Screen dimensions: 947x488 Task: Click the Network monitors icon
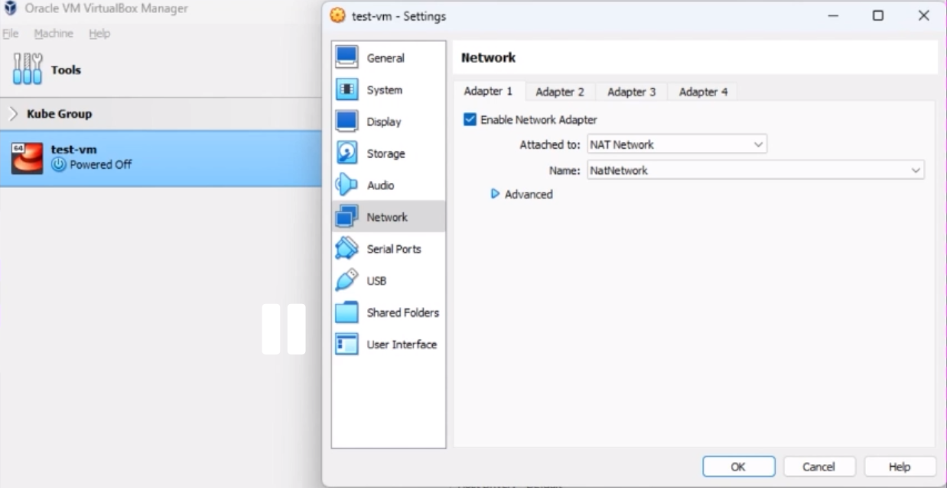tap(347, 218)
